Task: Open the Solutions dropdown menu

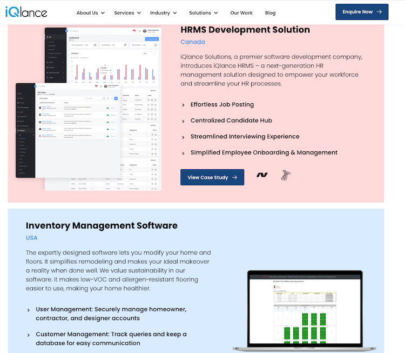Action: click(204, 12)
